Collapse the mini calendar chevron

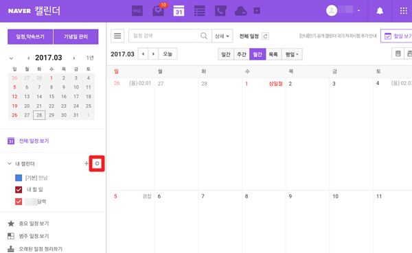tap(11, 58)
